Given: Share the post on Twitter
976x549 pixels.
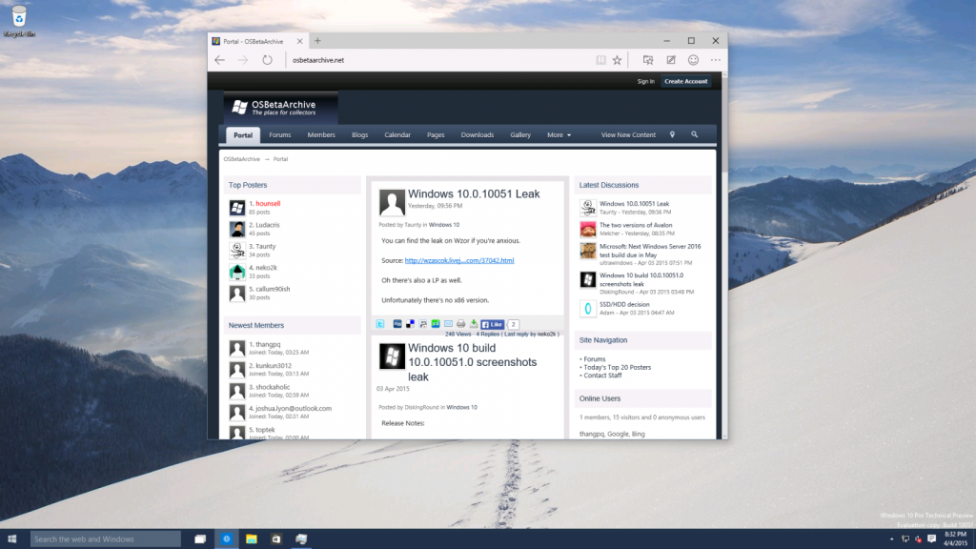Looking at the screenshot, I should (380, 324).
